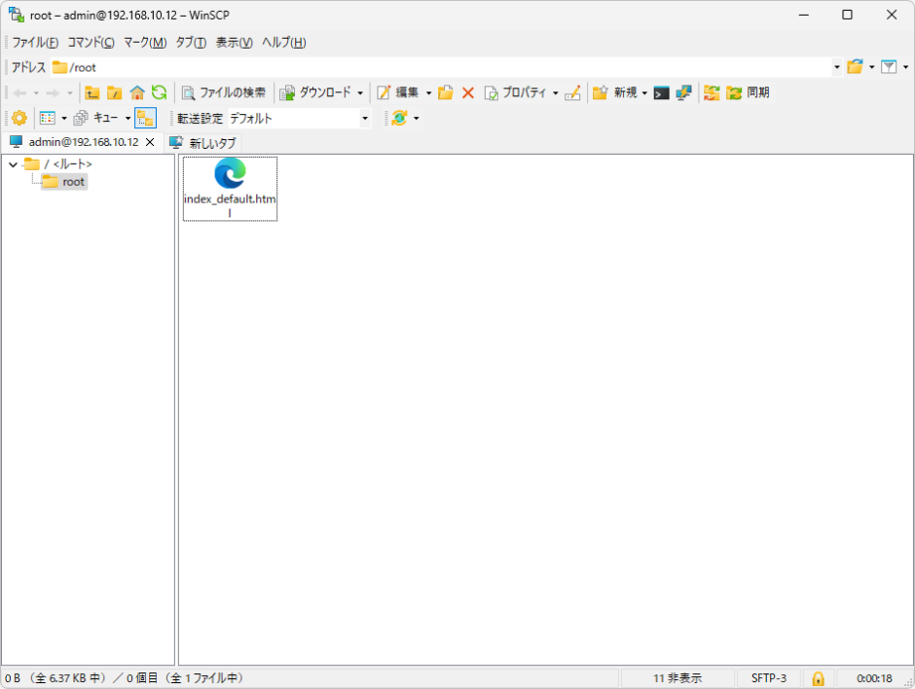Click the padlock icon in the status bar

(x=819, y=678)
